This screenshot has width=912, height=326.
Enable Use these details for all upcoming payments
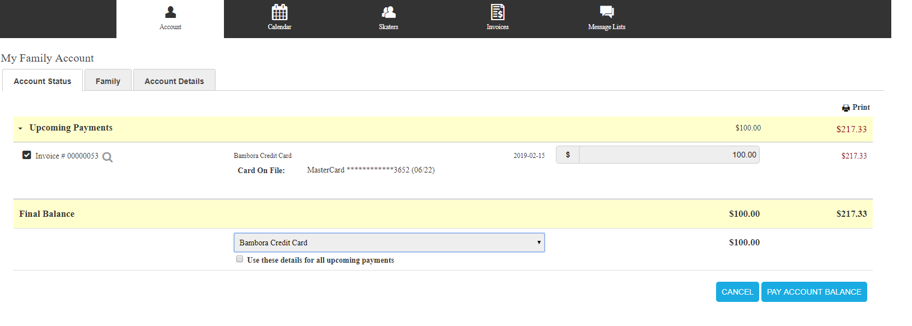coord(240,259)
